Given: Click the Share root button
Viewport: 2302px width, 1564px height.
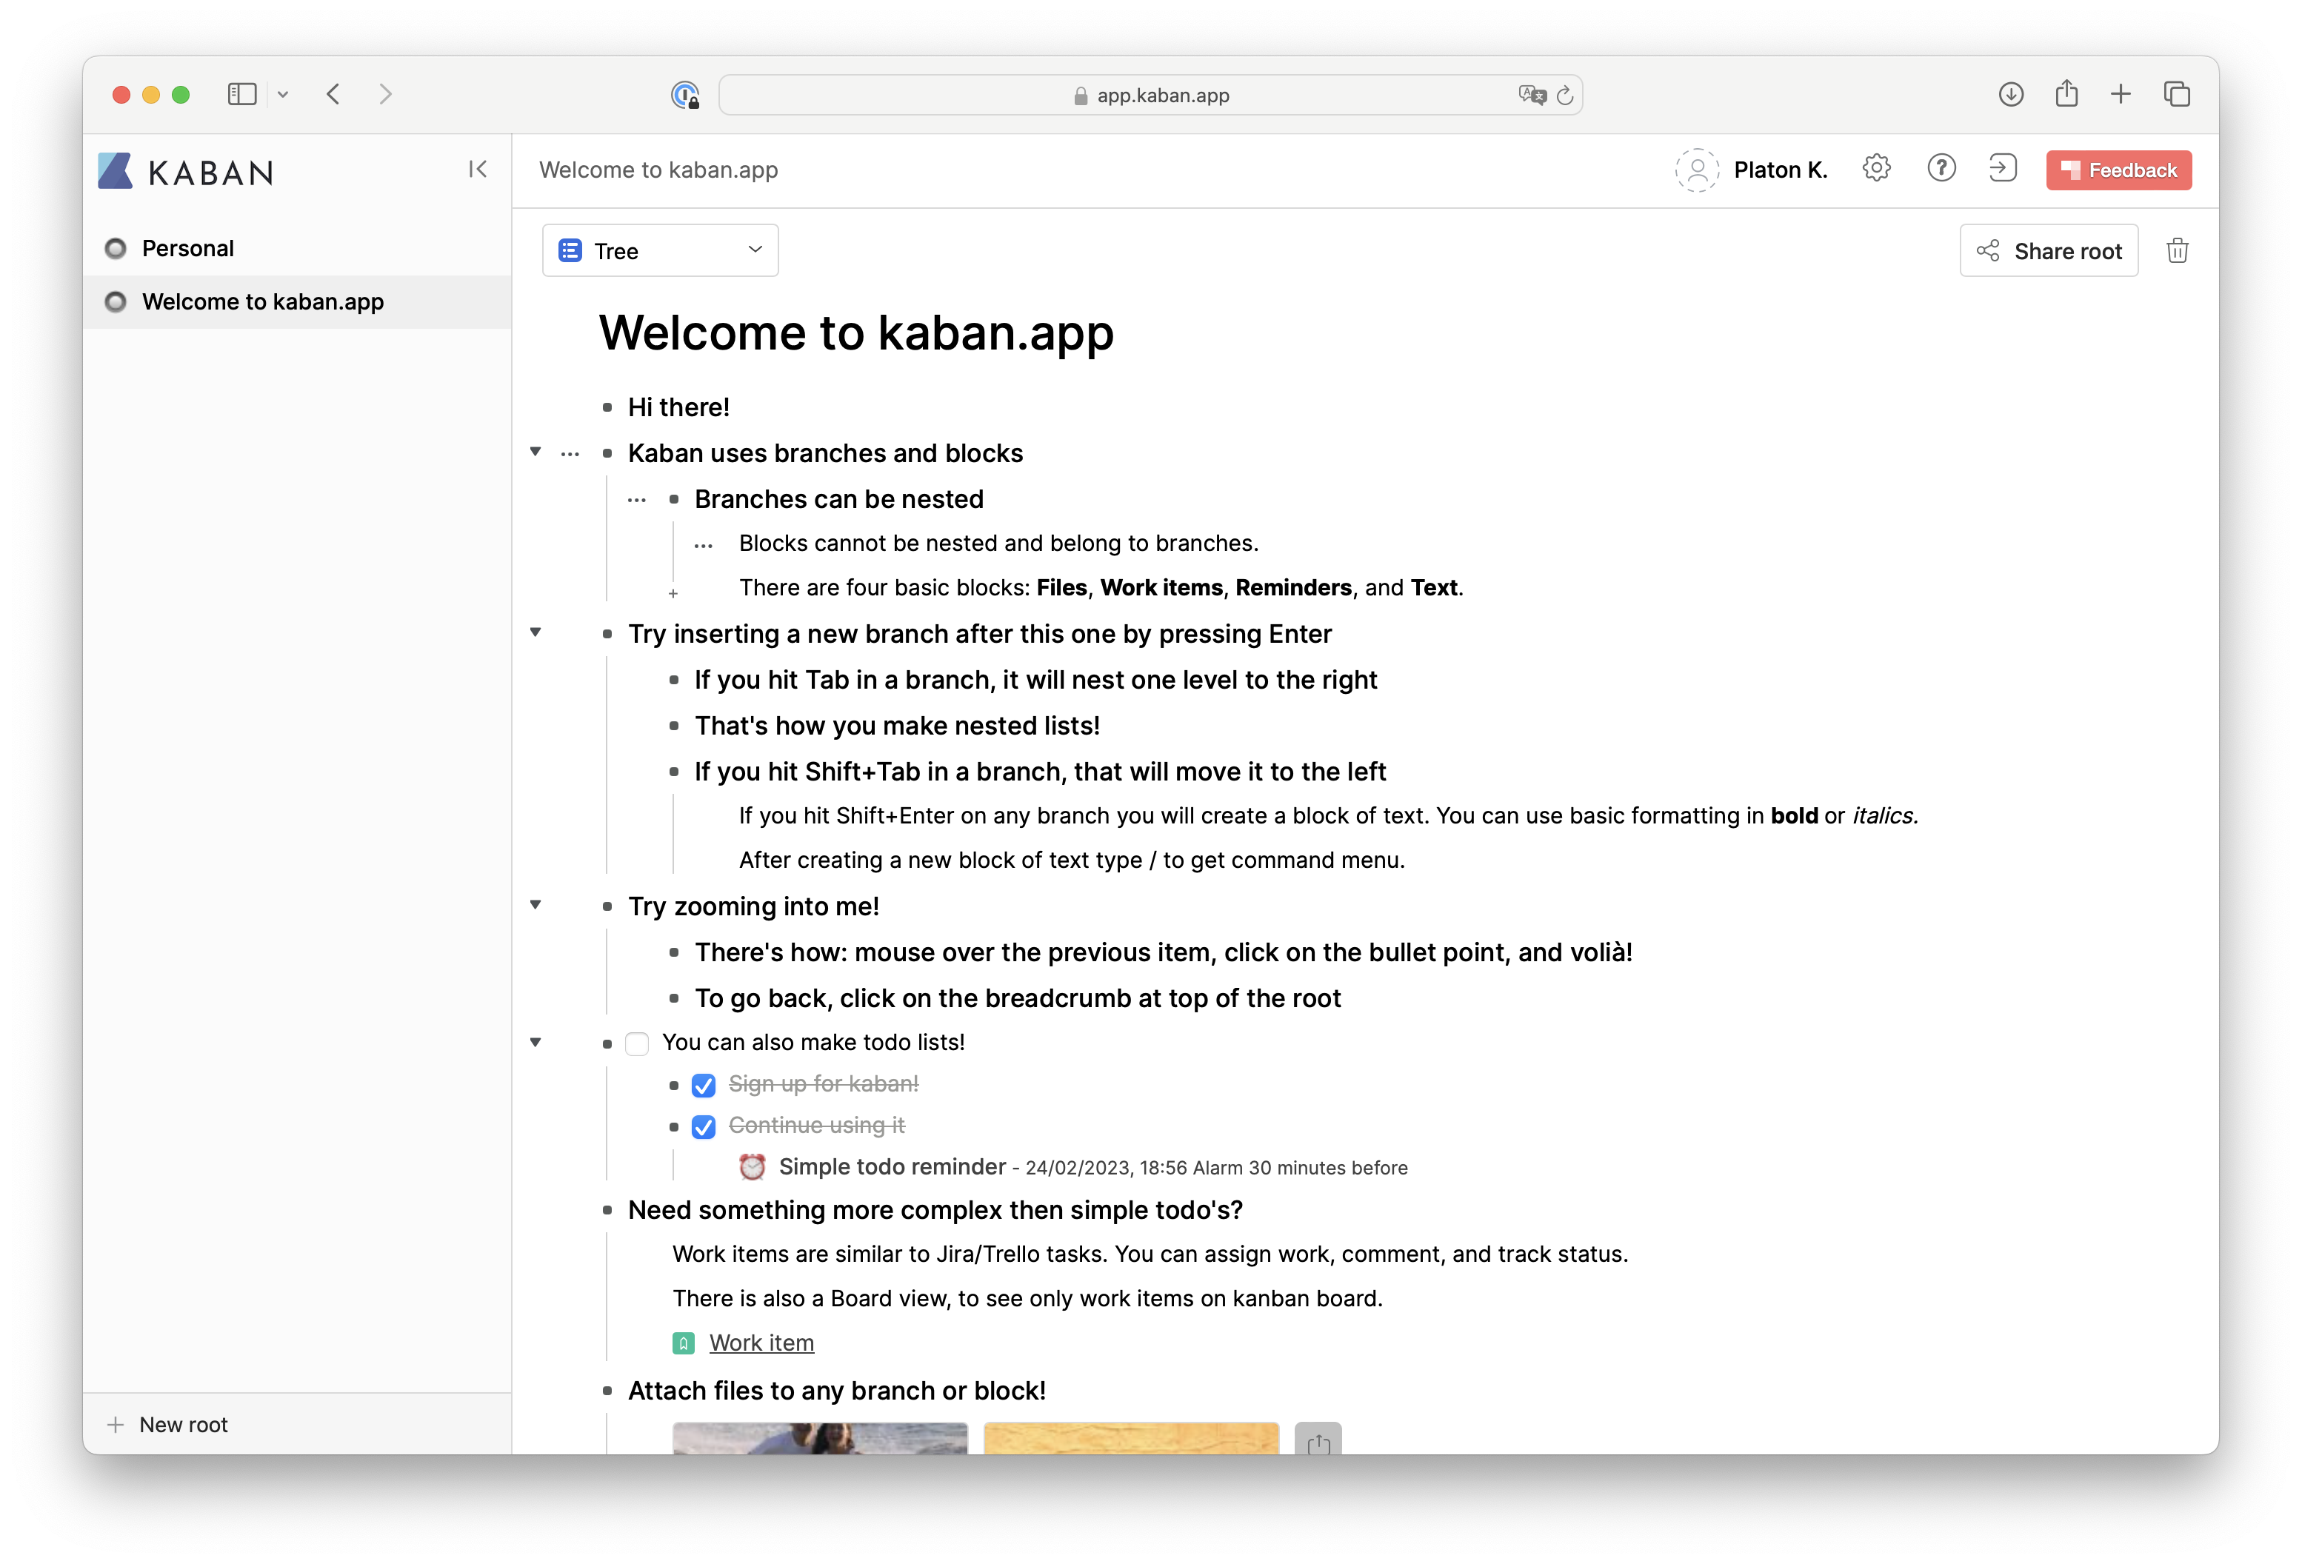Looking at the screenshot, I should (x=2049, y=250).
